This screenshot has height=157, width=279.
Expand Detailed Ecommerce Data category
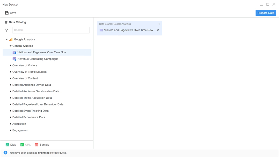click(11, 117)
